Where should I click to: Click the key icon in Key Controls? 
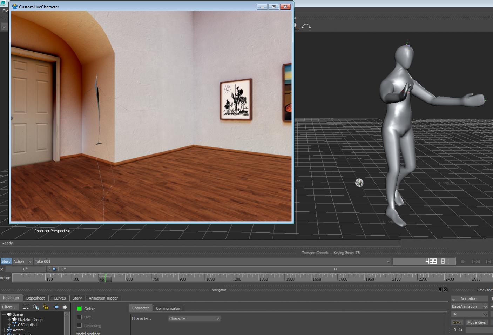457,322
